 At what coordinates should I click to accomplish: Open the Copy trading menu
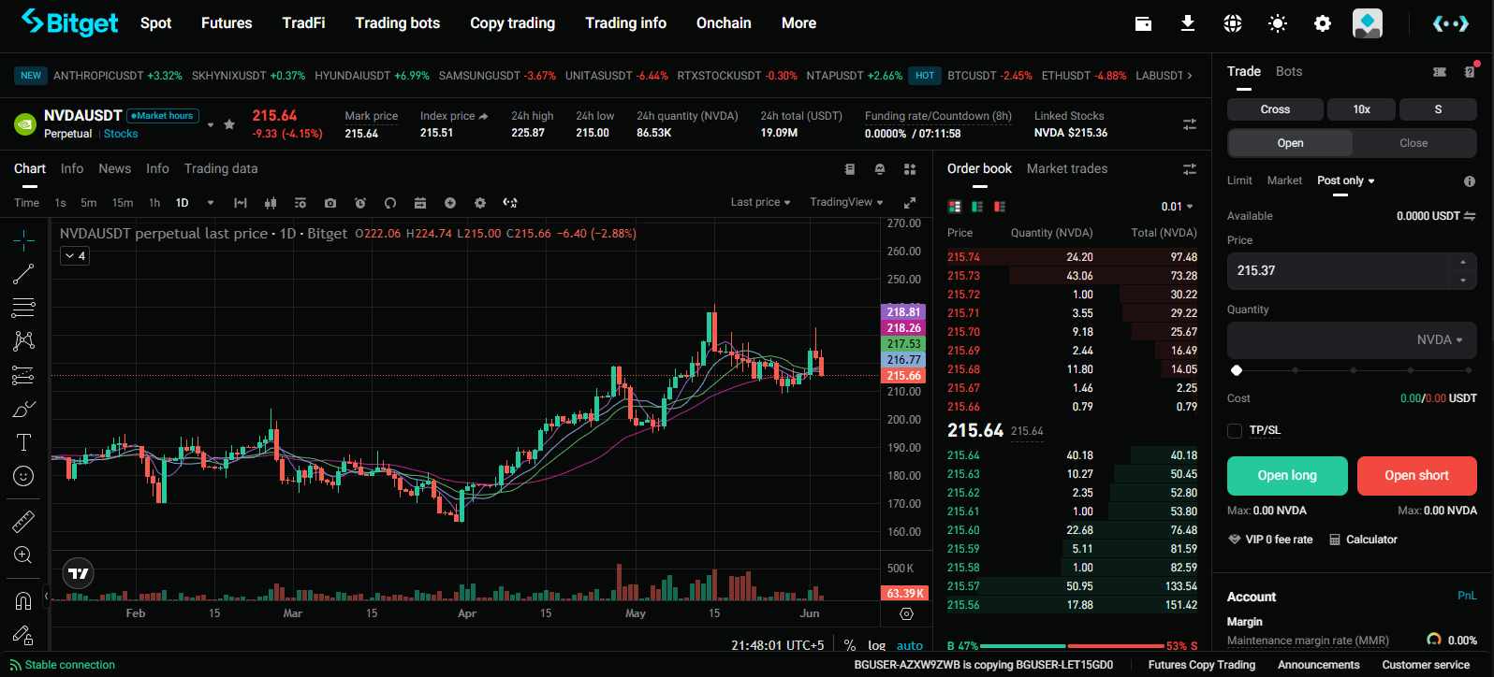tap(512, 23)
